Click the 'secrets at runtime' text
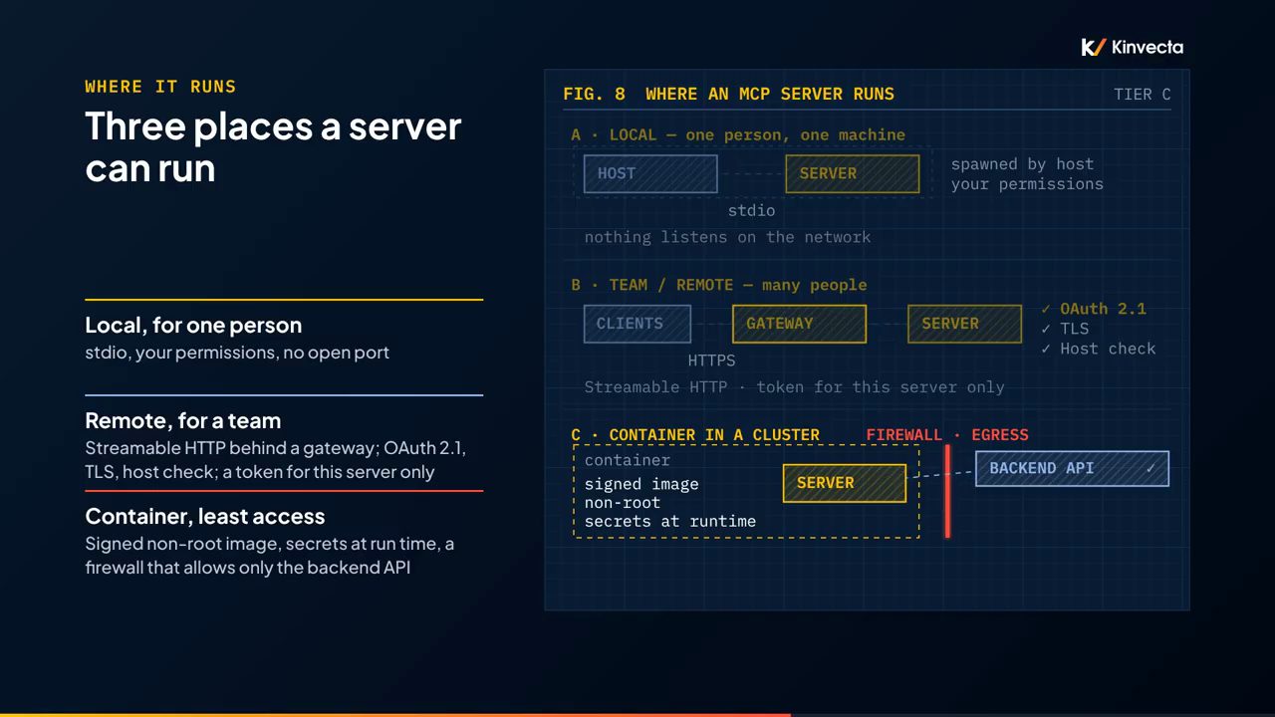The width and height of the screenshot is (1275, 717). coord(670,522)
